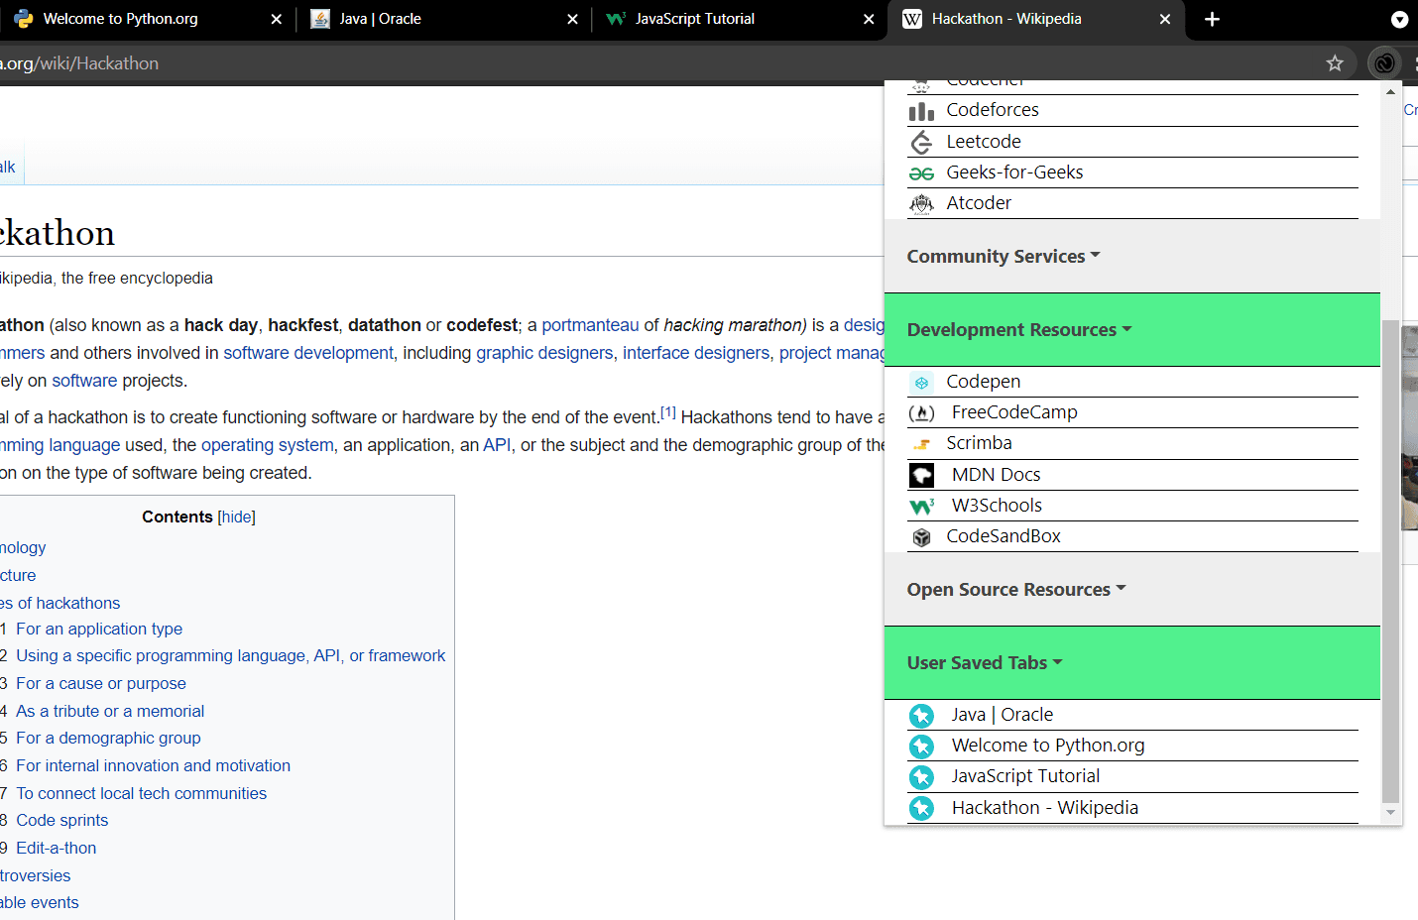Jump to Edit-a-thon in the contents
Screen dimensions: 1418x920
57,848
